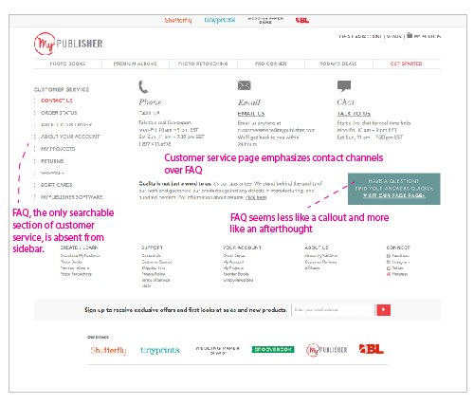Click inside the email address signup field

click(x=333, y=310)
